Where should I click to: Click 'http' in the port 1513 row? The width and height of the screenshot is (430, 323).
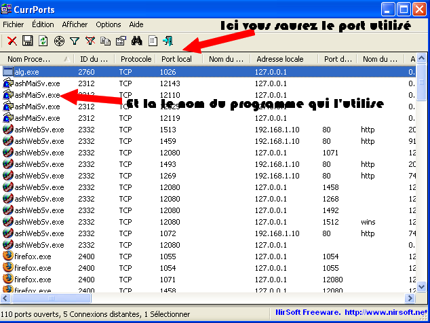point(368,130)
